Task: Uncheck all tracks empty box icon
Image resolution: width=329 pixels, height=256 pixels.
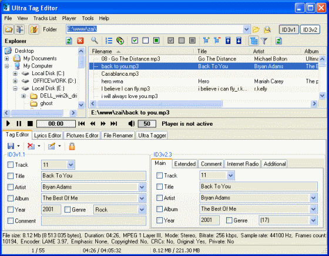Action: tap(146, 41)
